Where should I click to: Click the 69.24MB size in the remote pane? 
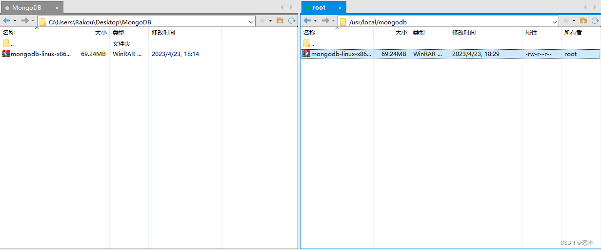[x=394, y=54]
